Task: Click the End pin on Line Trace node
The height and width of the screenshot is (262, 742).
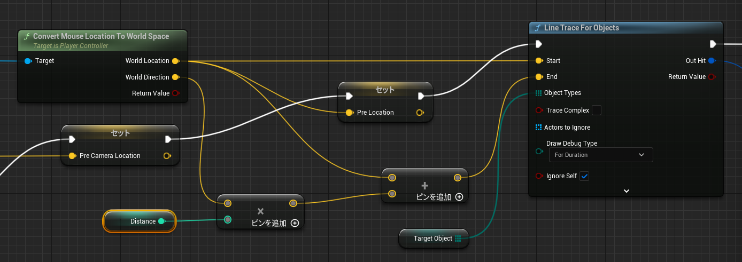Action: pos(539,77)
